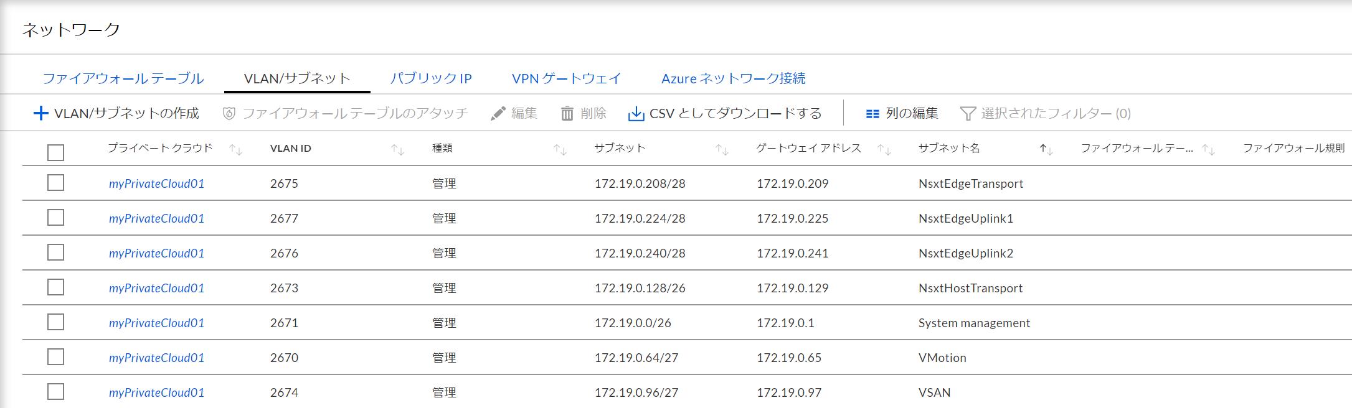Toggle the select-all header checkbox
This screenshot has width=1352, height=408.
[x=56, y=152]
